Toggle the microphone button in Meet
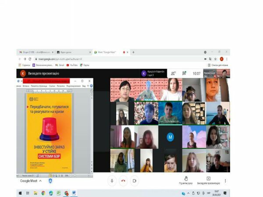Image resolution: width=263 pixels, height=197 pixels. 112,181
